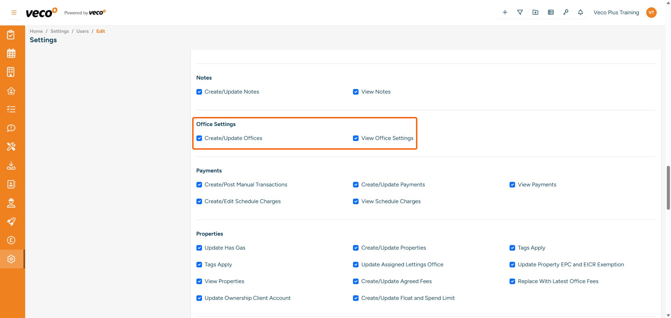Open the key permissions icon in top toolbar

click(x=566, y=12)
